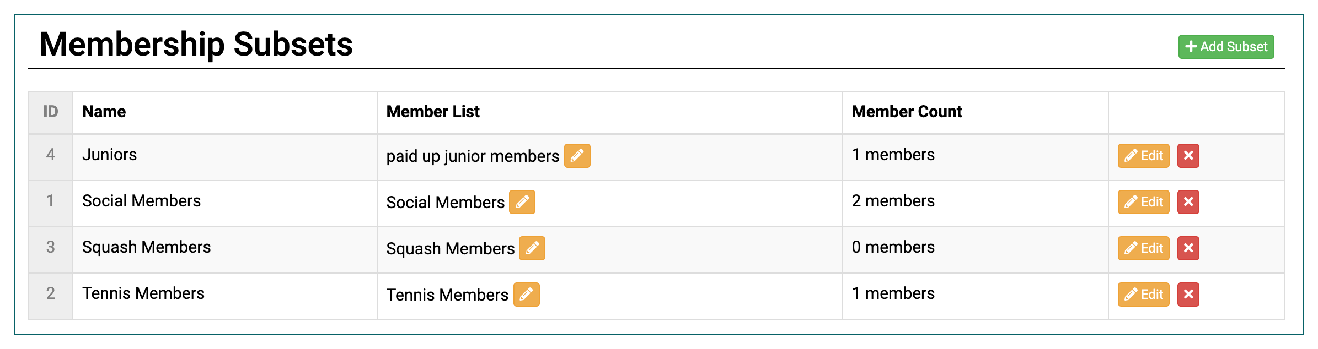Edit member list for paid up junior members

pos(577,156)
